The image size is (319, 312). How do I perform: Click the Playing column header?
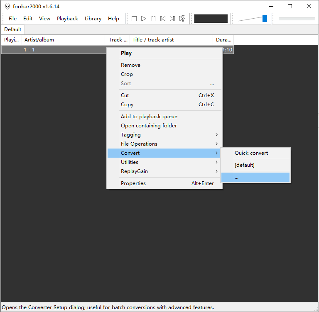[11, 40]
